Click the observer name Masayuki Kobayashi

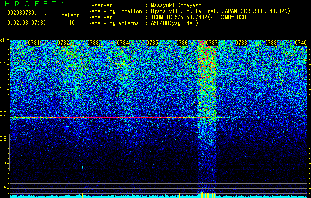(178, 5)
